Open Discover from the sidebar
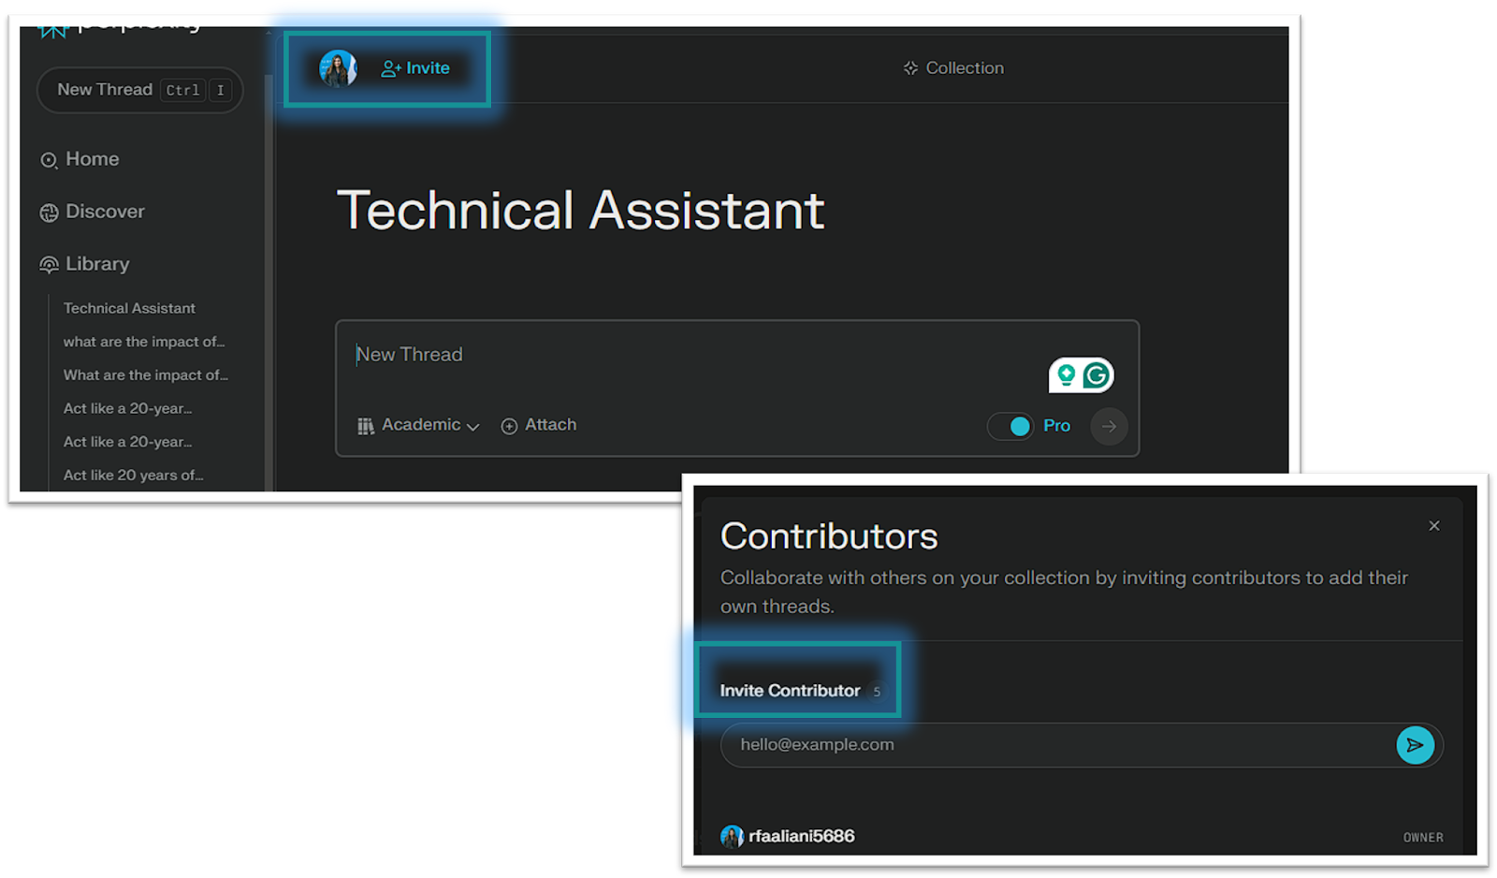Image resolution: width=1497 pixels, height=878 pixels. pos(104,212)
